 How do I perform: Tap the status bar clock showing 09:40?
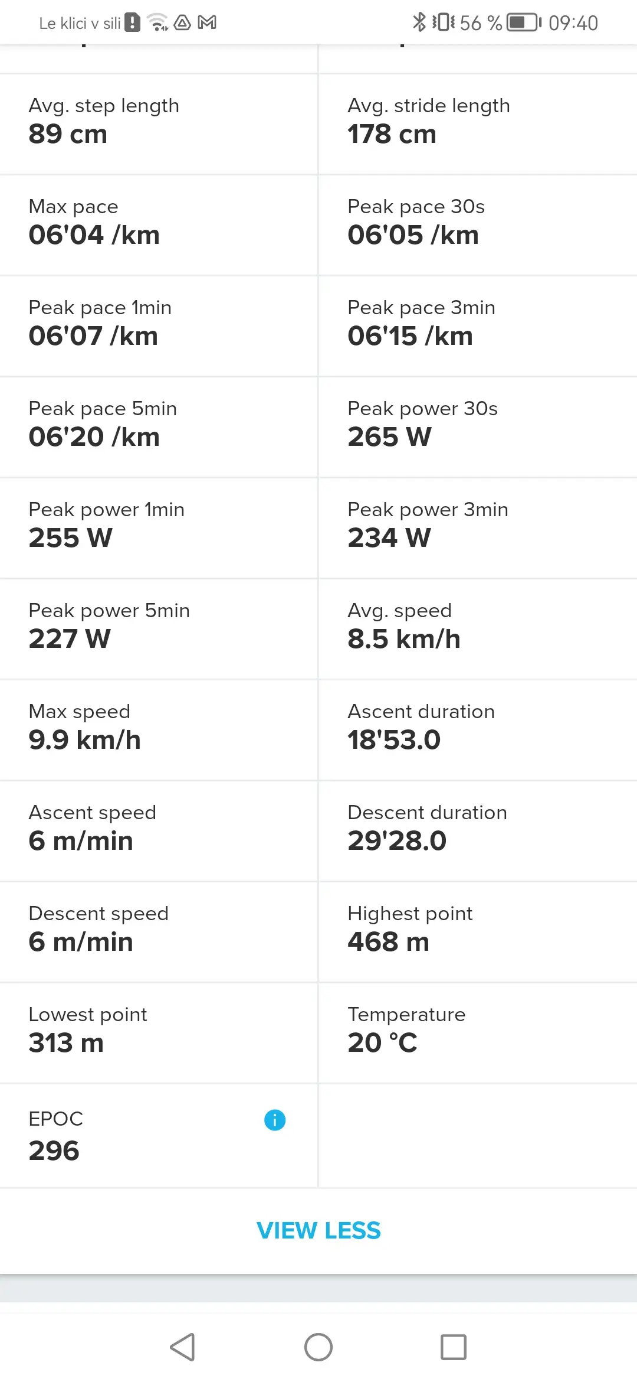pos(573,23)
